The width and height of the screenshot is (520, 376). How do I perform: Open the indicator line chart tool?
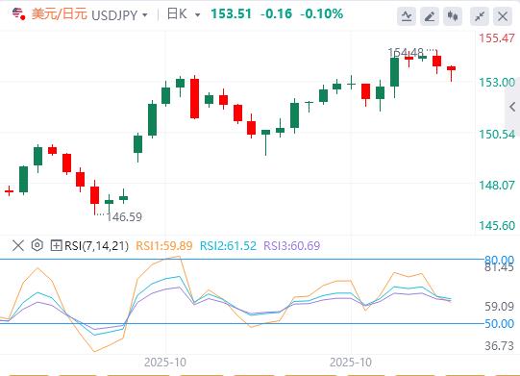pyautogui.click(x=407, y=16)
